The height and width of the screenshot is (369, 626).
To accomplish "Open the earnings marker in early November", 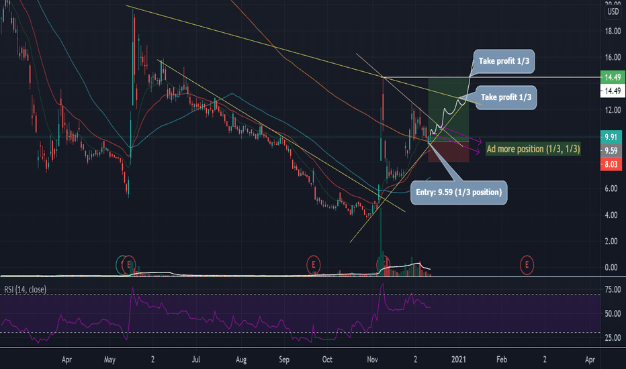I will 383,265.
